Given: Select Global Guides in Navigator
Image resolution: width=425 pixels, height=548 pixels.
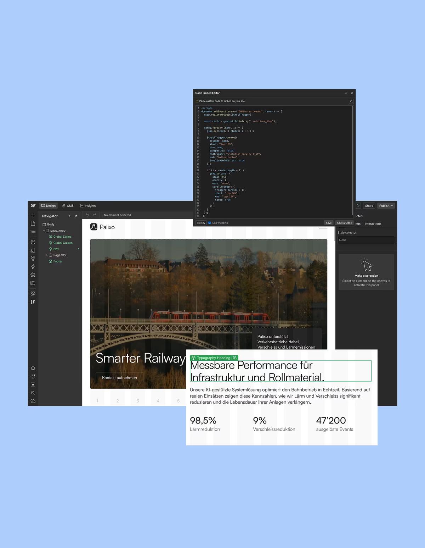Looking at the screenshot, I should [60, 243].
